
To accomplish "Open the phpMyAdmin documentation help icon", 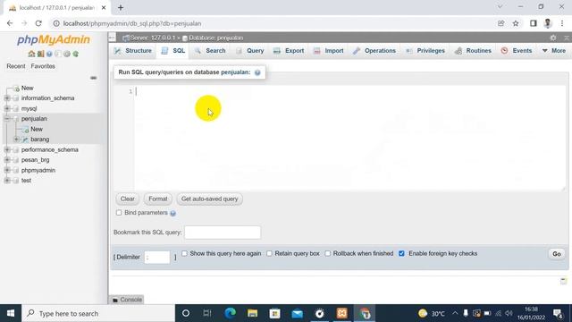I will coord(49,54).
